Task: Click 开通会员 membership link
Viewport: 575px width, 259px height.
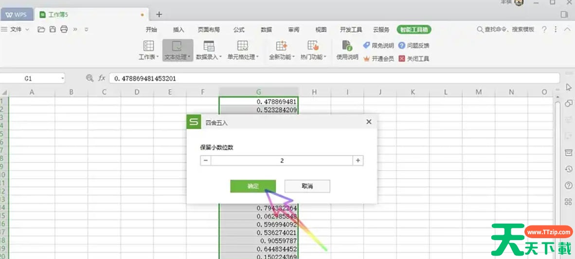Action: tap(378, 59)
